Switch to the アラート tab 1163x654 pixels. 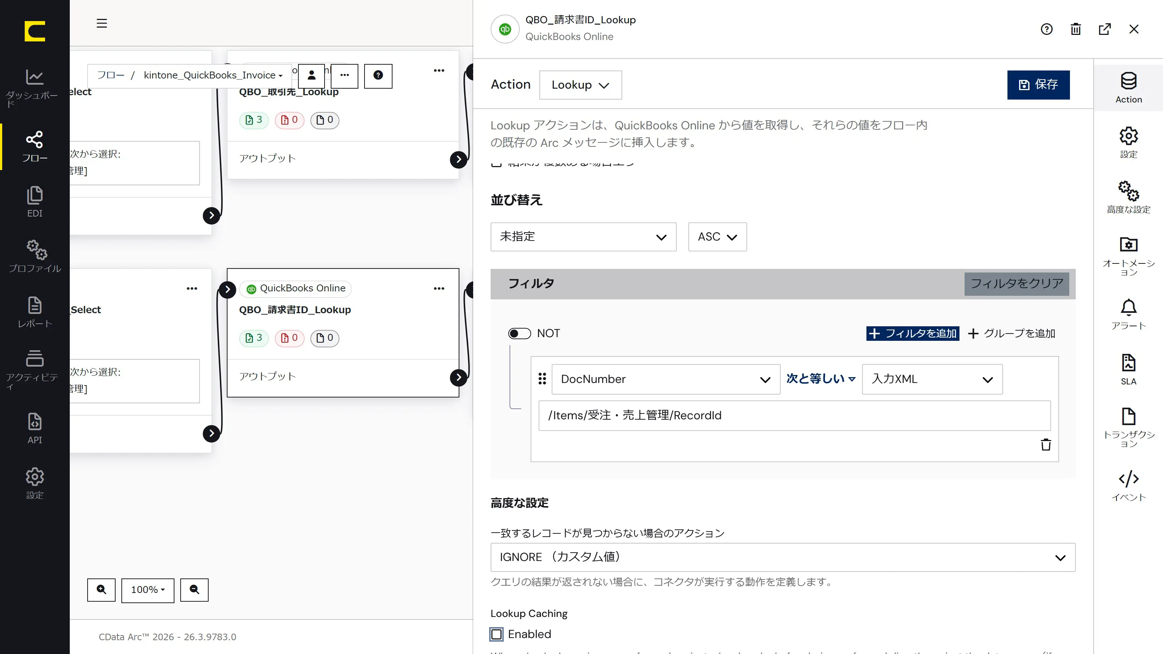coord(1128,314)
